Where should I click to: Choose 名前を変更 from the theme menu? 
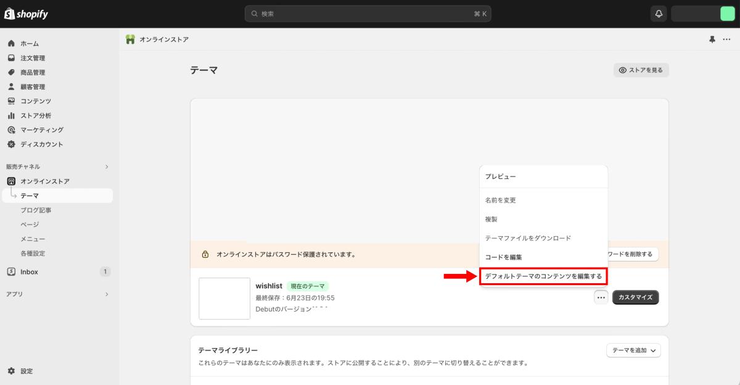(543, 201)
